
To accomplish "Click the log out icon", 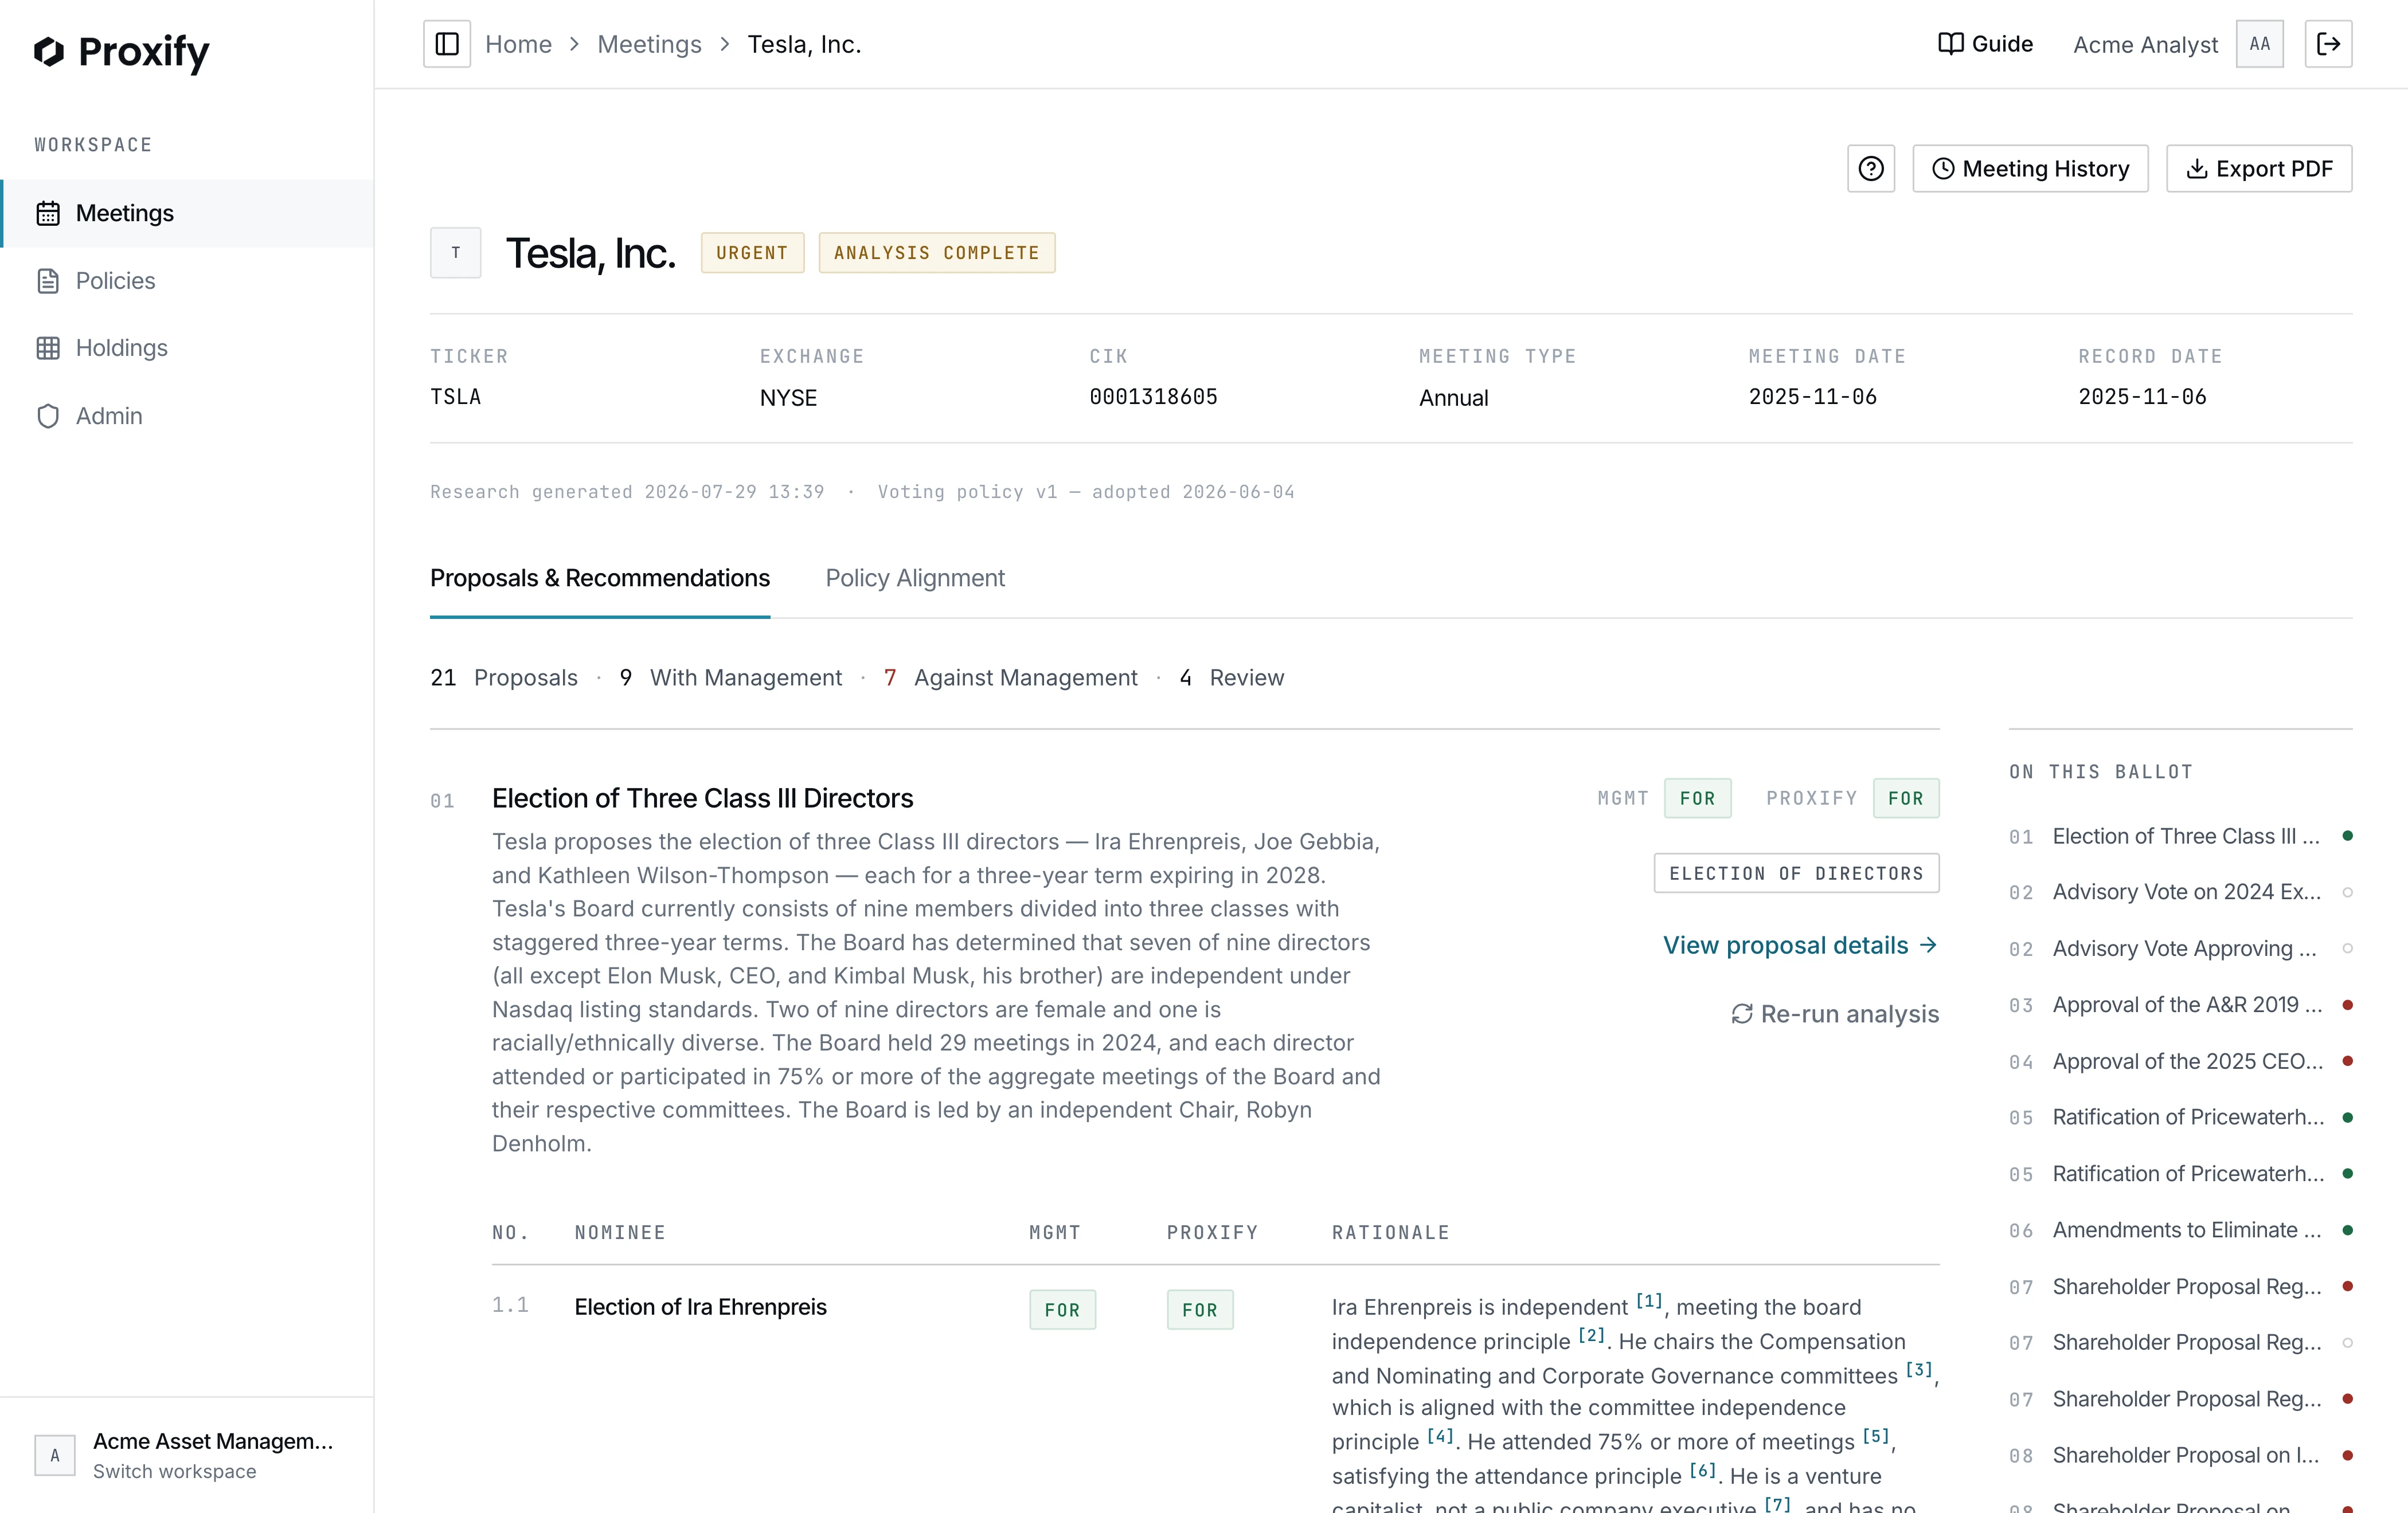I will pos(2328,44).
